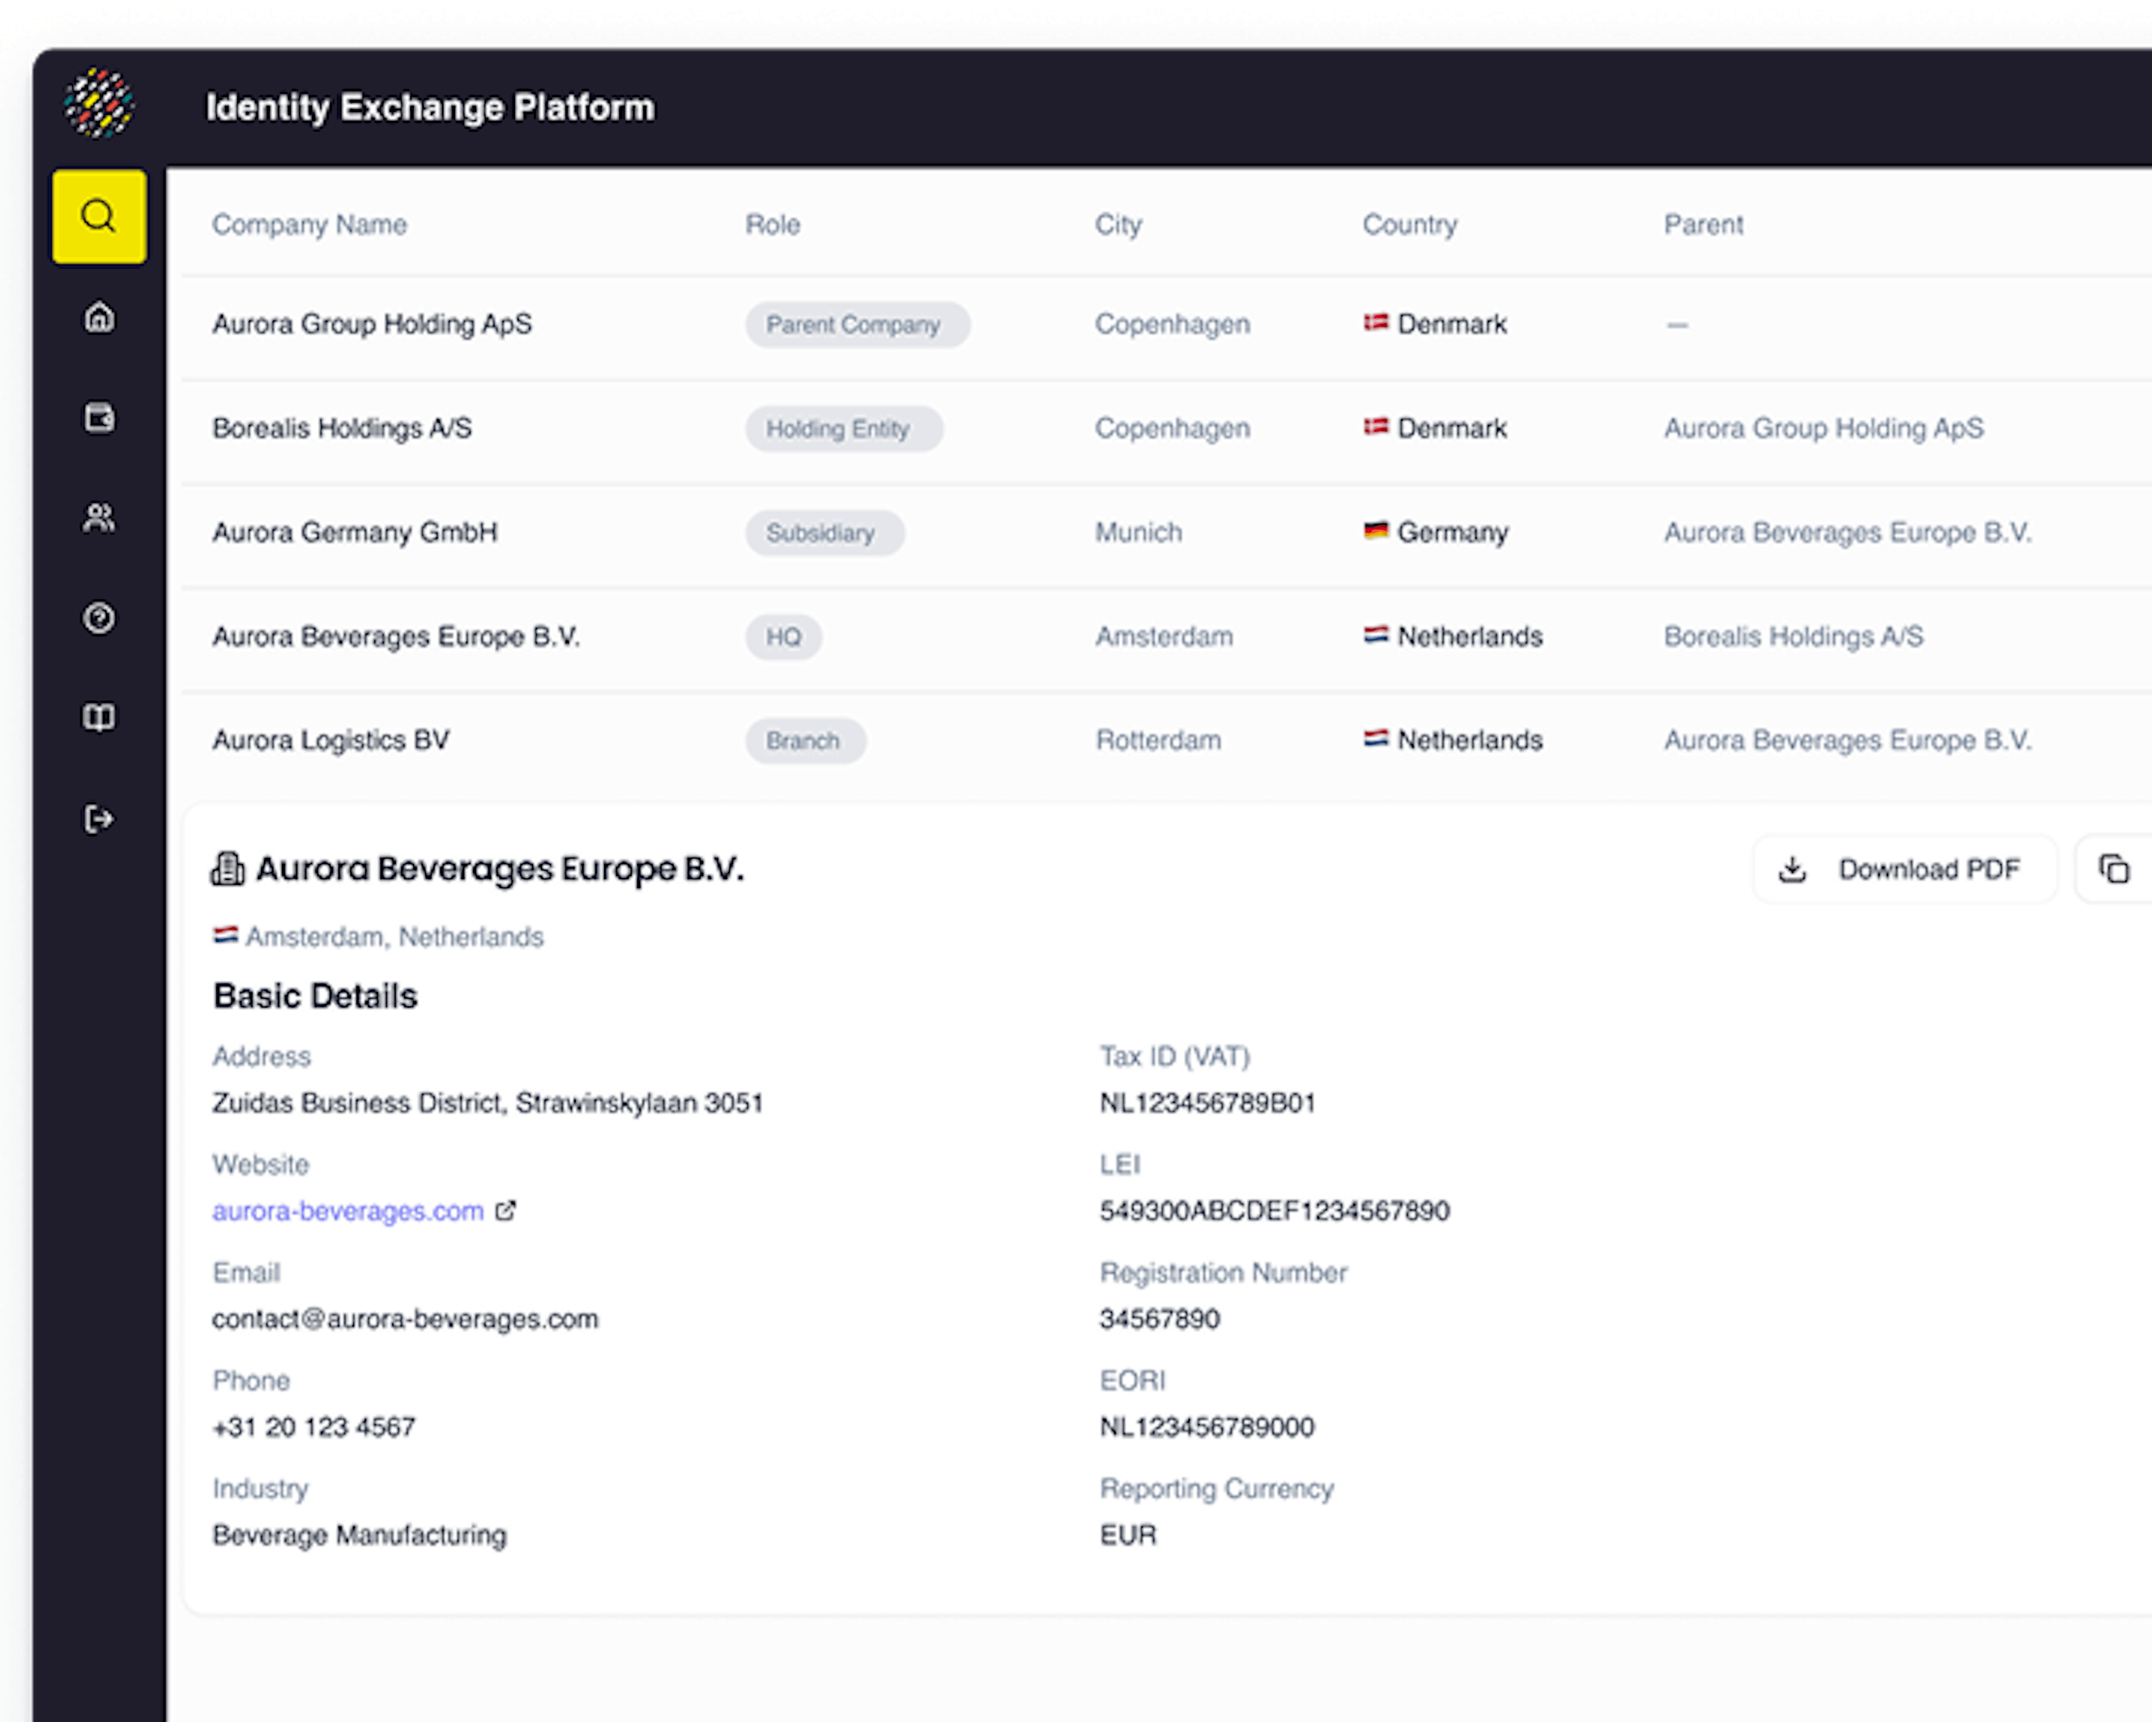This screenshot has height=1722, width=2152.
Task: Click the help question mark icon
Action: pos(99,618)
